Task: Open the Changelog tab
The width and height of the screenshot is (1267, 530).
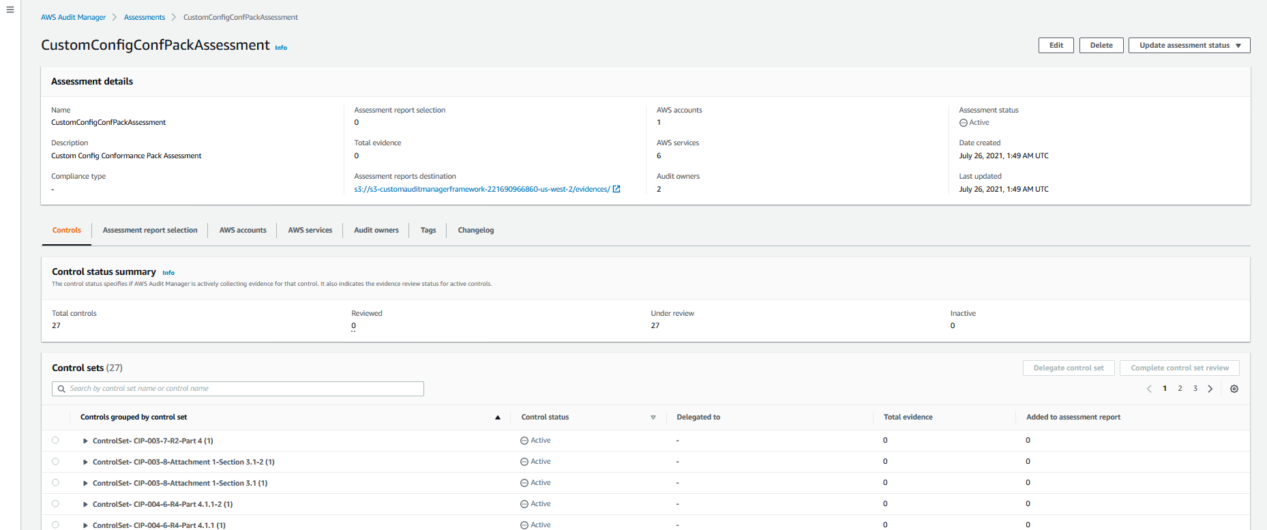Action: tap(476, 231)
